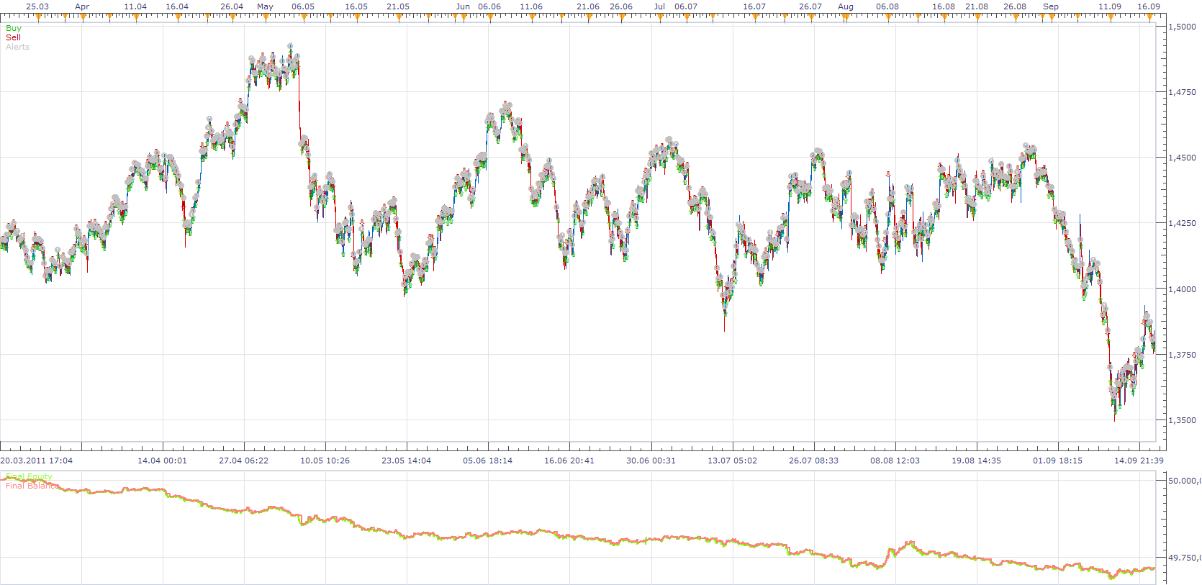Click the 21.05 date on top axis
This screenshot has width=1202, height=585.
click(398, 6)
